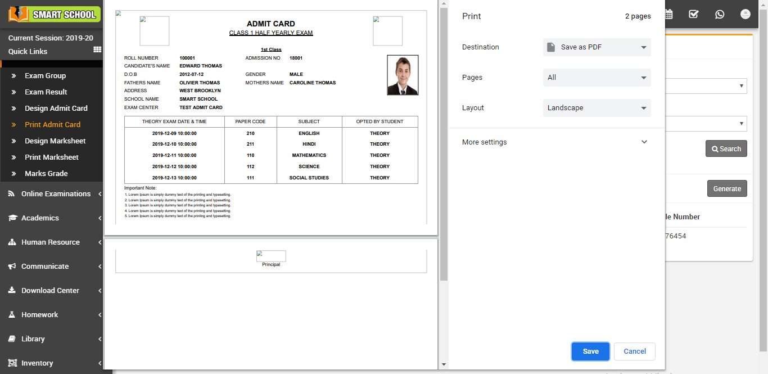Click the Academics graduation cap icon

coord(12,218)
